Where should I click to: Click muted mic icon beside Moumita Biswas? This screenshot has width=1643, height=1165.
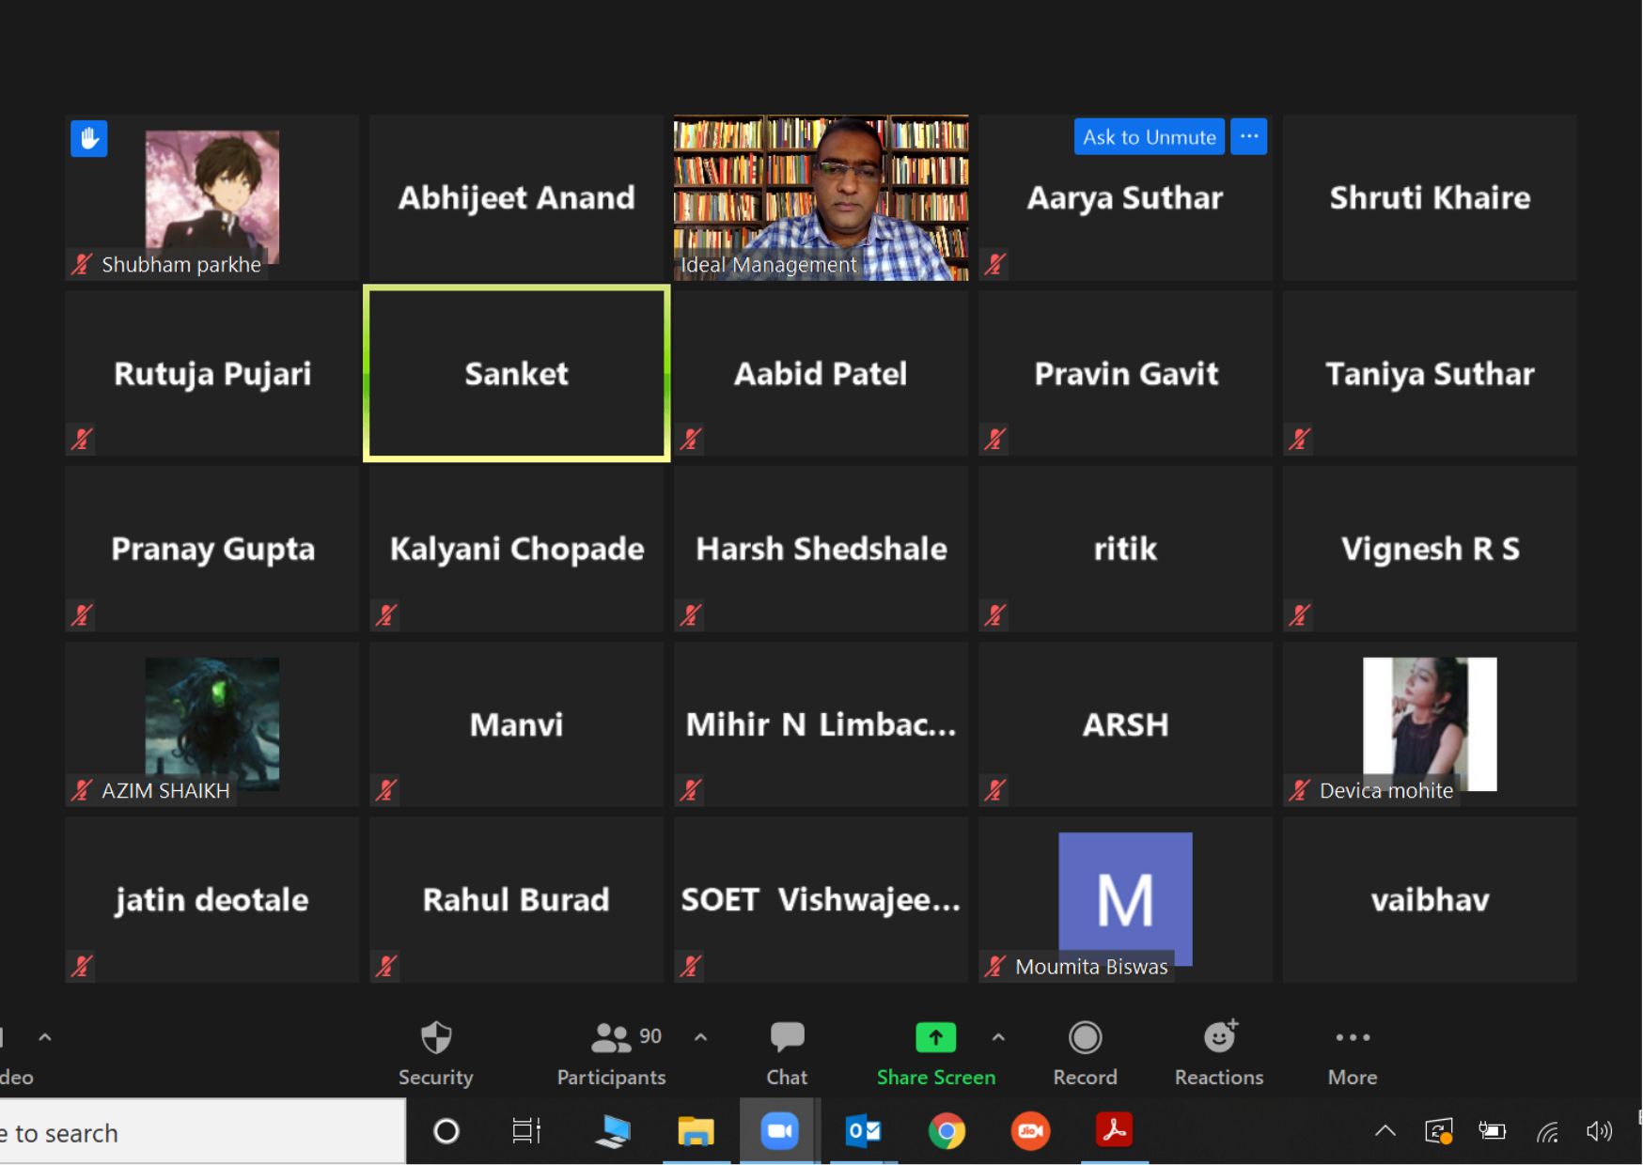tap(995, 966)
